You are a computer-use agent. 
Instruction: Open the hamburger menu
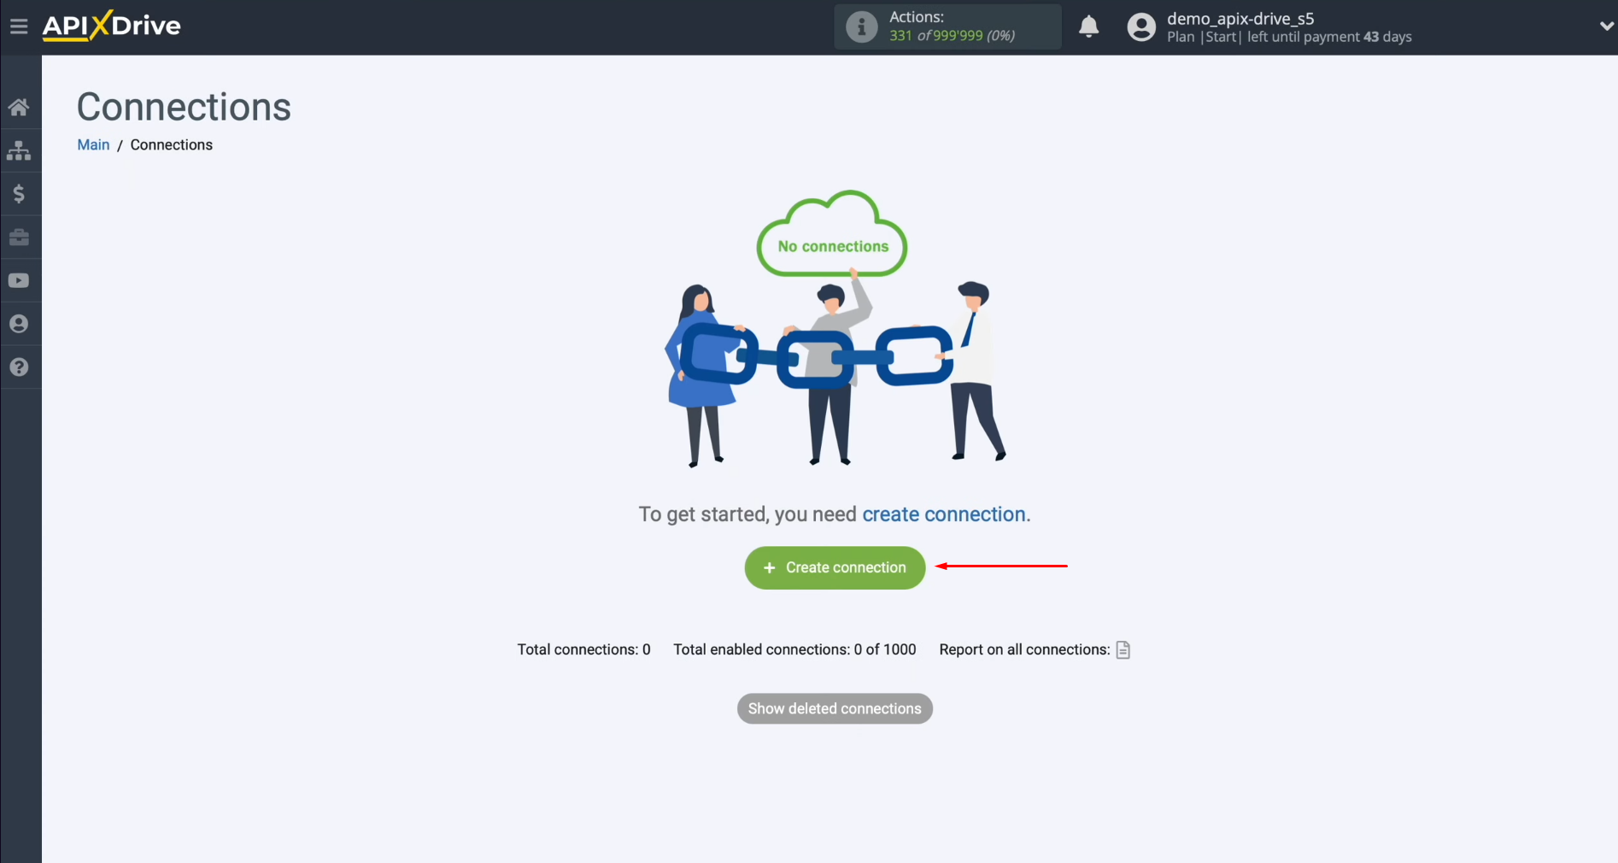[19, 26]
